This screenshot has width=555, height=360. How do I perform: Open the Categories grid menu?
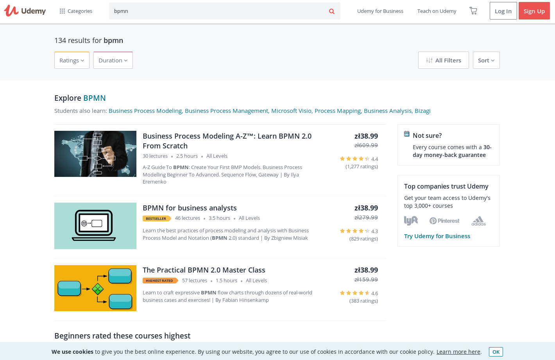76,11
